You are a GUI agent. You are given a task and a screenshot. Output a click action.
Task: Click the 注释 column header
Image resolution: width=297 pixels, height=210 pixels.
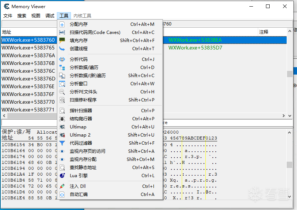click(264, 32)
